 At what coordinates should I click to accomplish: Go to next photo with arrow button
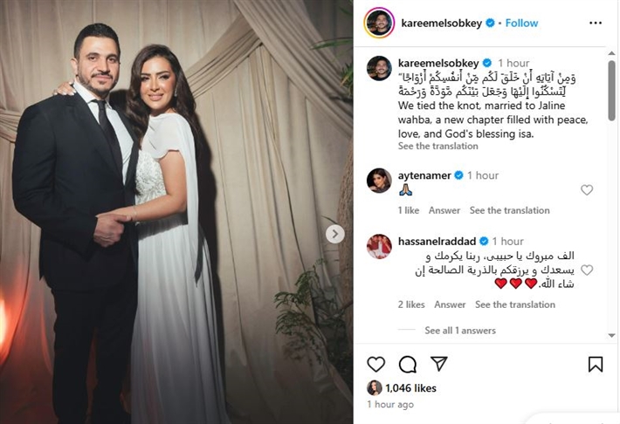335,234
